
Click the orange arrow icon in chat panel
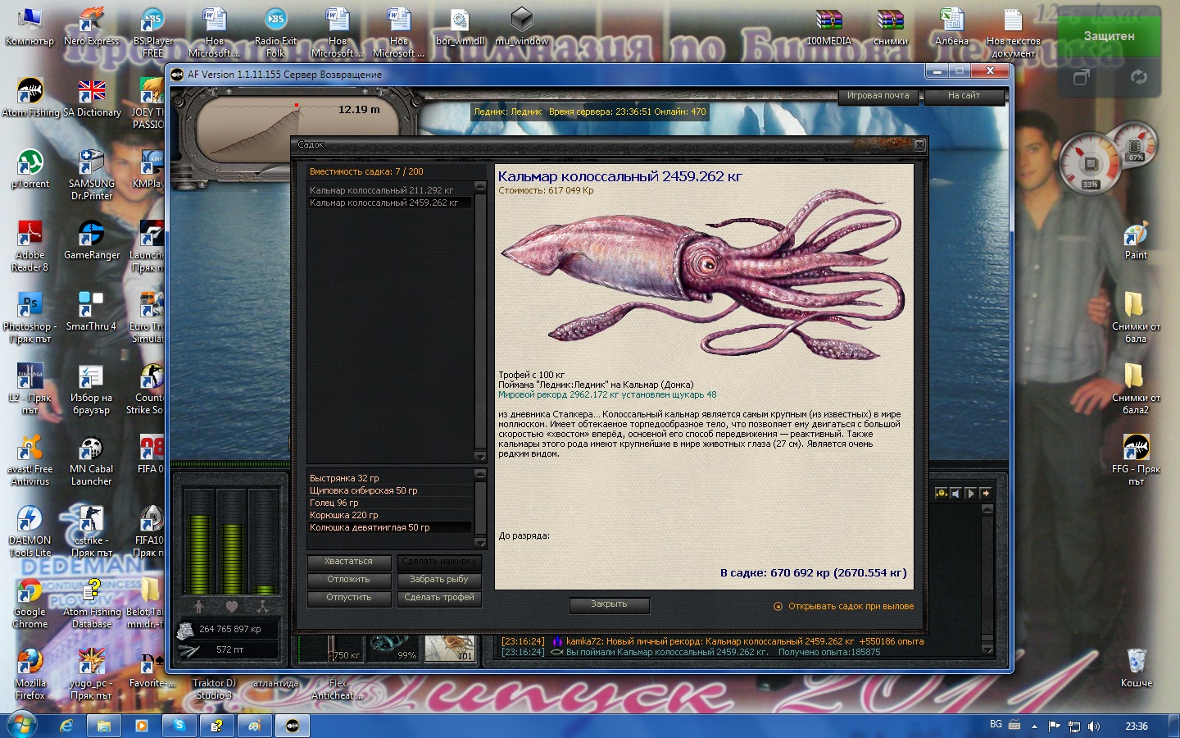coord(985,493)
